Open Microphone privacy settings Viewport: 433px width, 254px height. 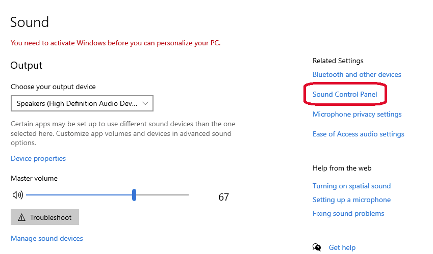click(x=357, y=114)
